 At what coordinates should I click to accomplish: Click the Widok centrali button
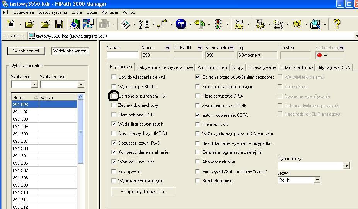(26, 51)
